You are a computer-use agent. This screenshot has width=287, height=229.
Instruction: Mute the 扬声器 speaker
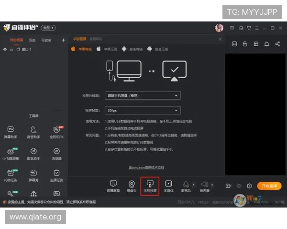(x=204, y=186)
